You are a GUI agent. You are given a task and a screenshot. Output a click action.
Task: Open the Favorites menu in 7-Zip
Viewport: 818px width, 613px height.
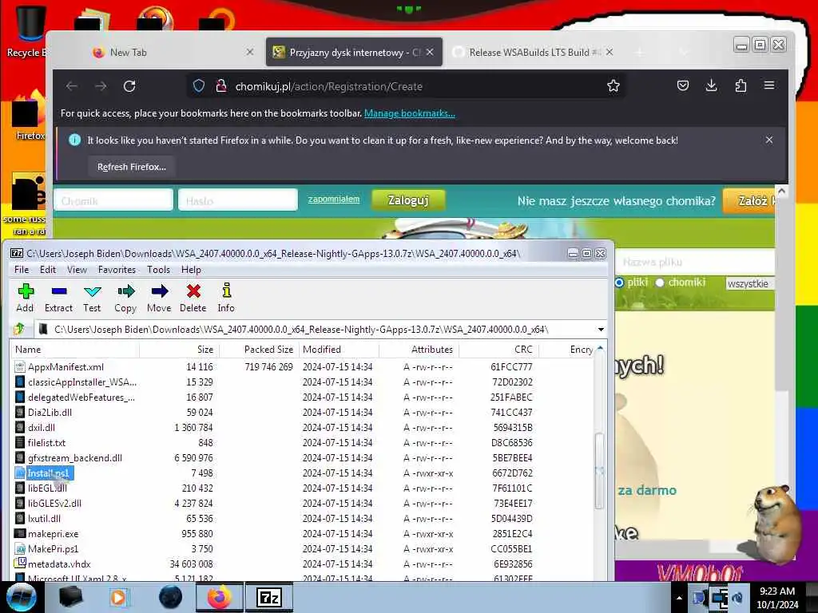click(x=117, y=270)
